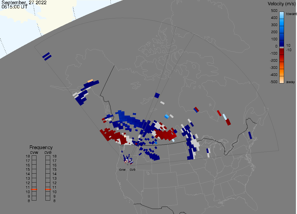Click 8 on the cvw frequency scale
The width and height of the screenshot is (297, 214).
[x=29, y=201]
